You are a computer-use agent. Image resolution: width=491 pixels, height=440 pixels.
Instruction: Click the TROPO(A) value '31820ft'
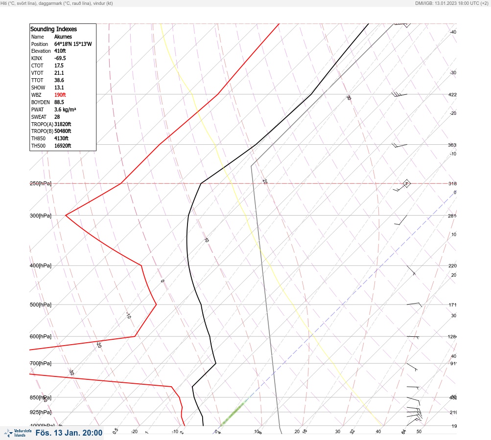point(63,124)
